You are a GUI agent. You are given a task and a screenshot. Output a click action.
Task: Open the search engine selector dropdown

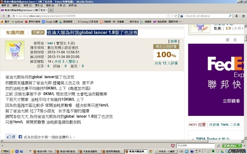click(182, 16)
